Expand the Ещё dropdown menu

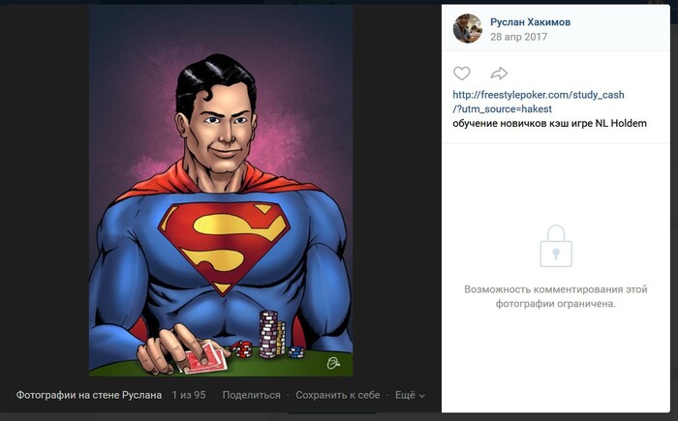[x=410, y=395]
